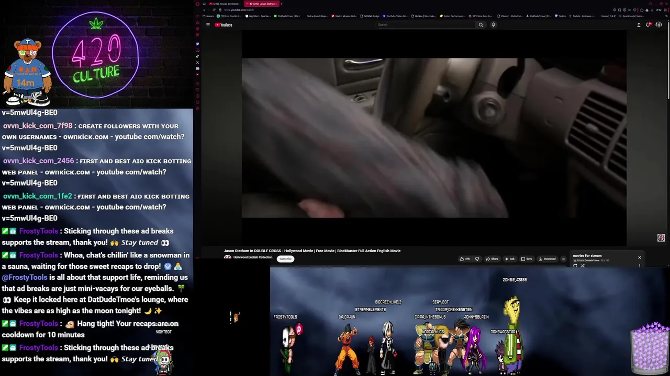Click ovvn_kick_com_1fe2 username in chat
Screen dimensions: 670x376
pos(37,196)
